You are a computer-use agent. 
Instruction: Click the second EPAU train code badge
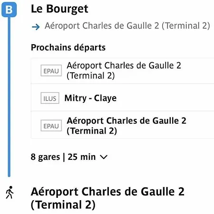coord(51,126)
